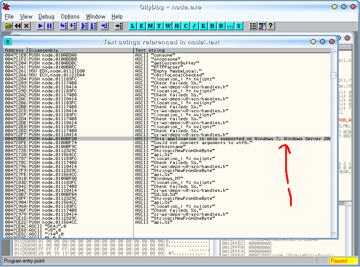360x267 pixels.
Task: Click the vertical scrollbar thumb in references
Action: coord(333,75)
